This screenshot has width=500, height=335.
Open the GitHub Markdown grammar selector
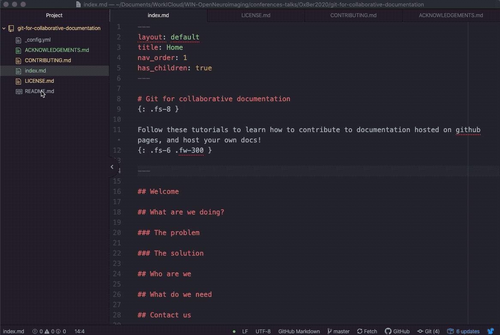point(299,331)
